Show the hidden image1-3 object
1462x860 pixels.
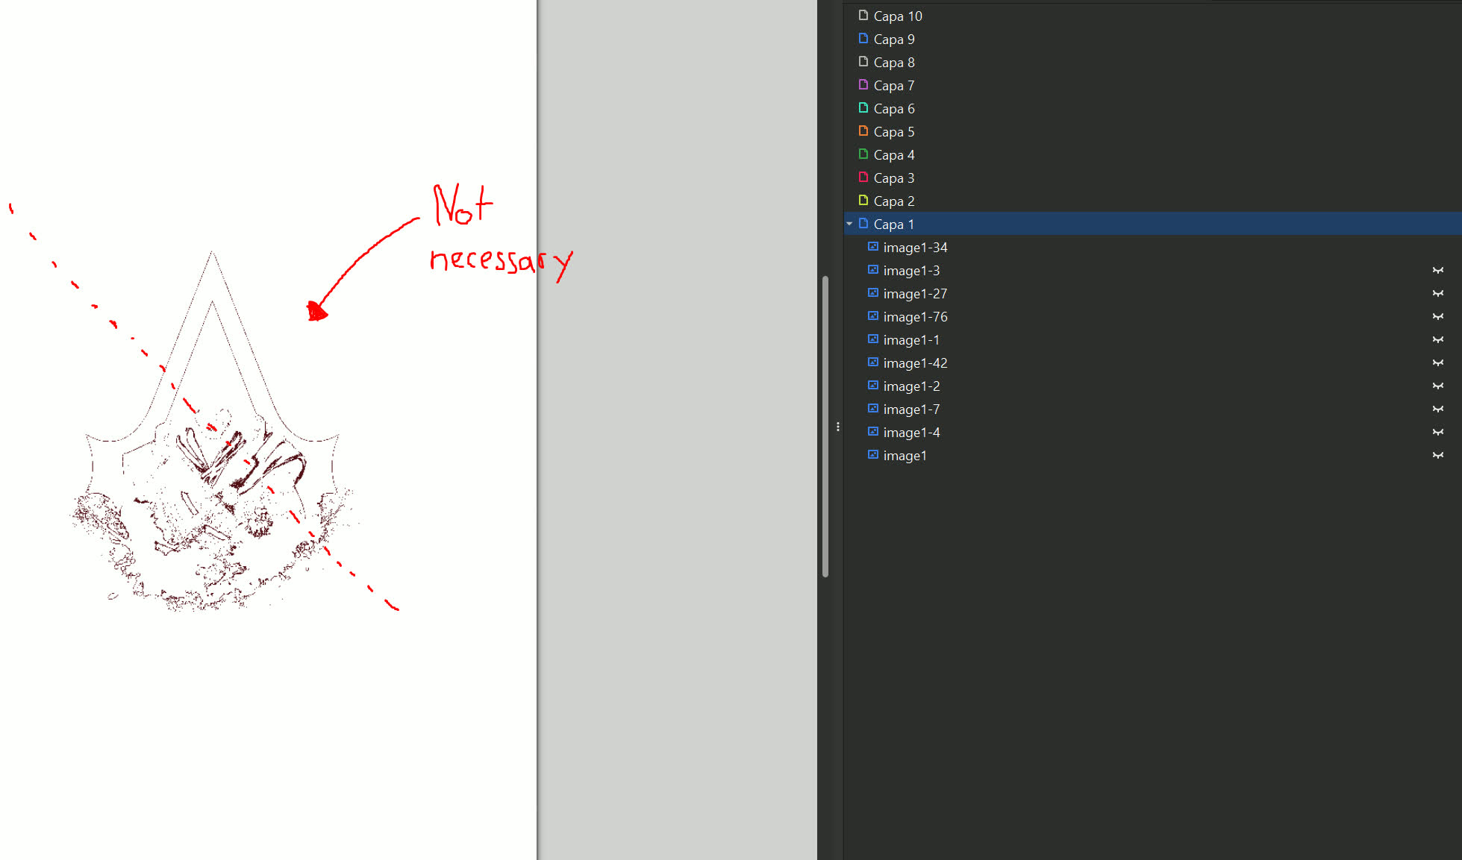tap(1438, 270)
